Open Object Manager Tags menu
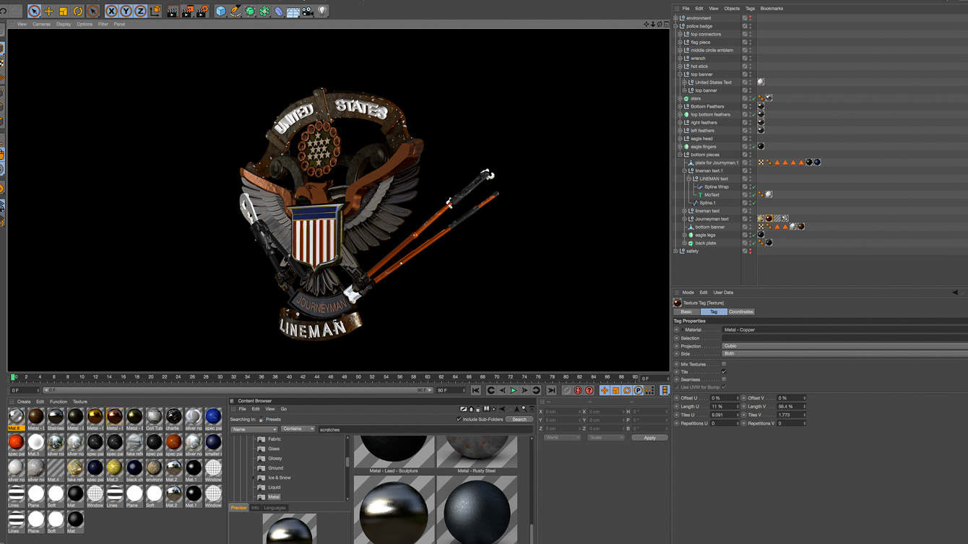The width and height of the screenshot is (968, 544). tap(750, 9)
